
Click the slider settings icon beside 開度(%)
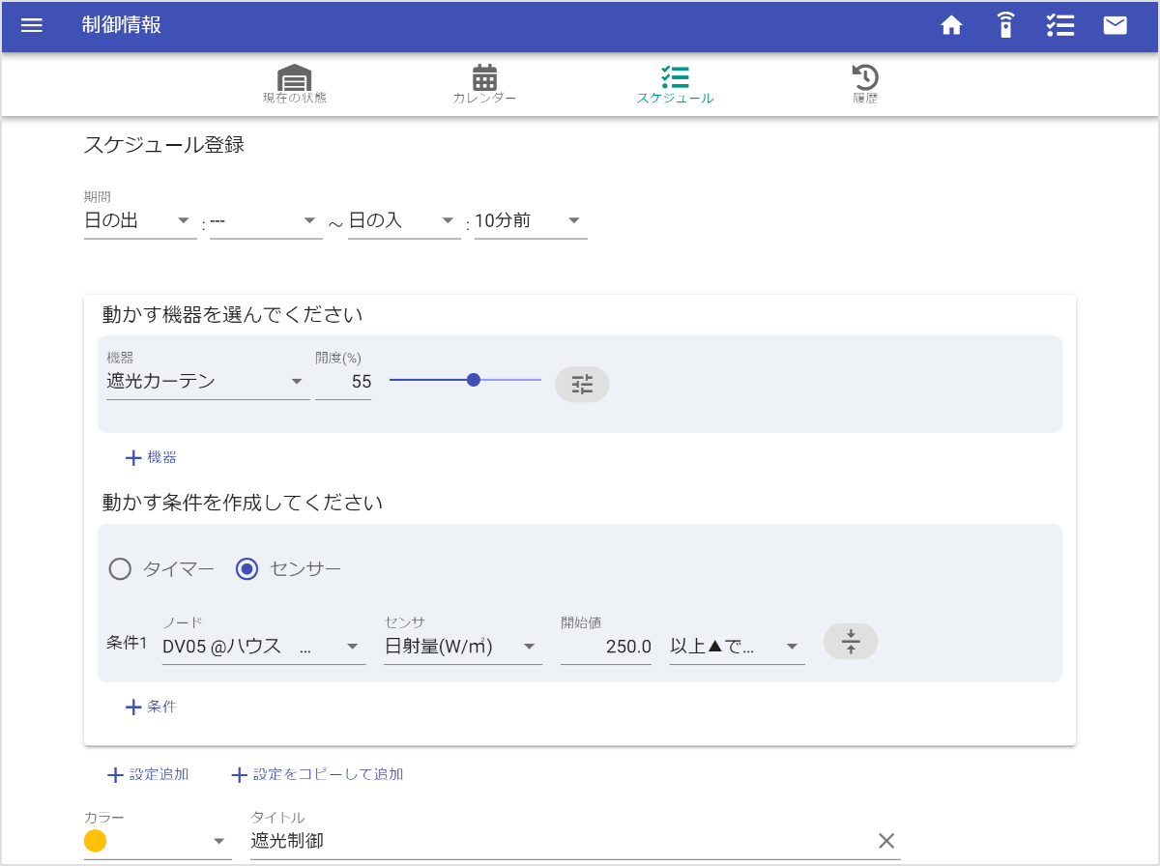coord(581,384)
